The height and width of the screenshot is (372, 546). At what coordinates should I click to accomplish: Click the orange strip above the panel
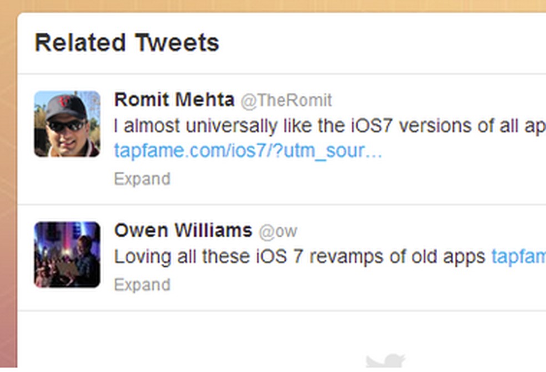[277, 6]
